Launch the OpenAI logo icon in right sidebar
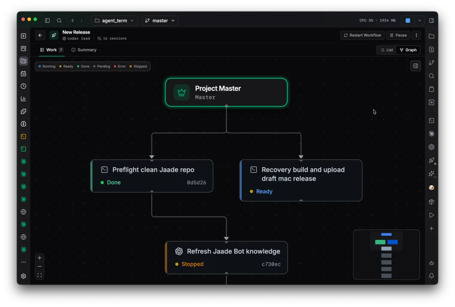The width and height of the screenshot is (455, 307). coord(431,147)
